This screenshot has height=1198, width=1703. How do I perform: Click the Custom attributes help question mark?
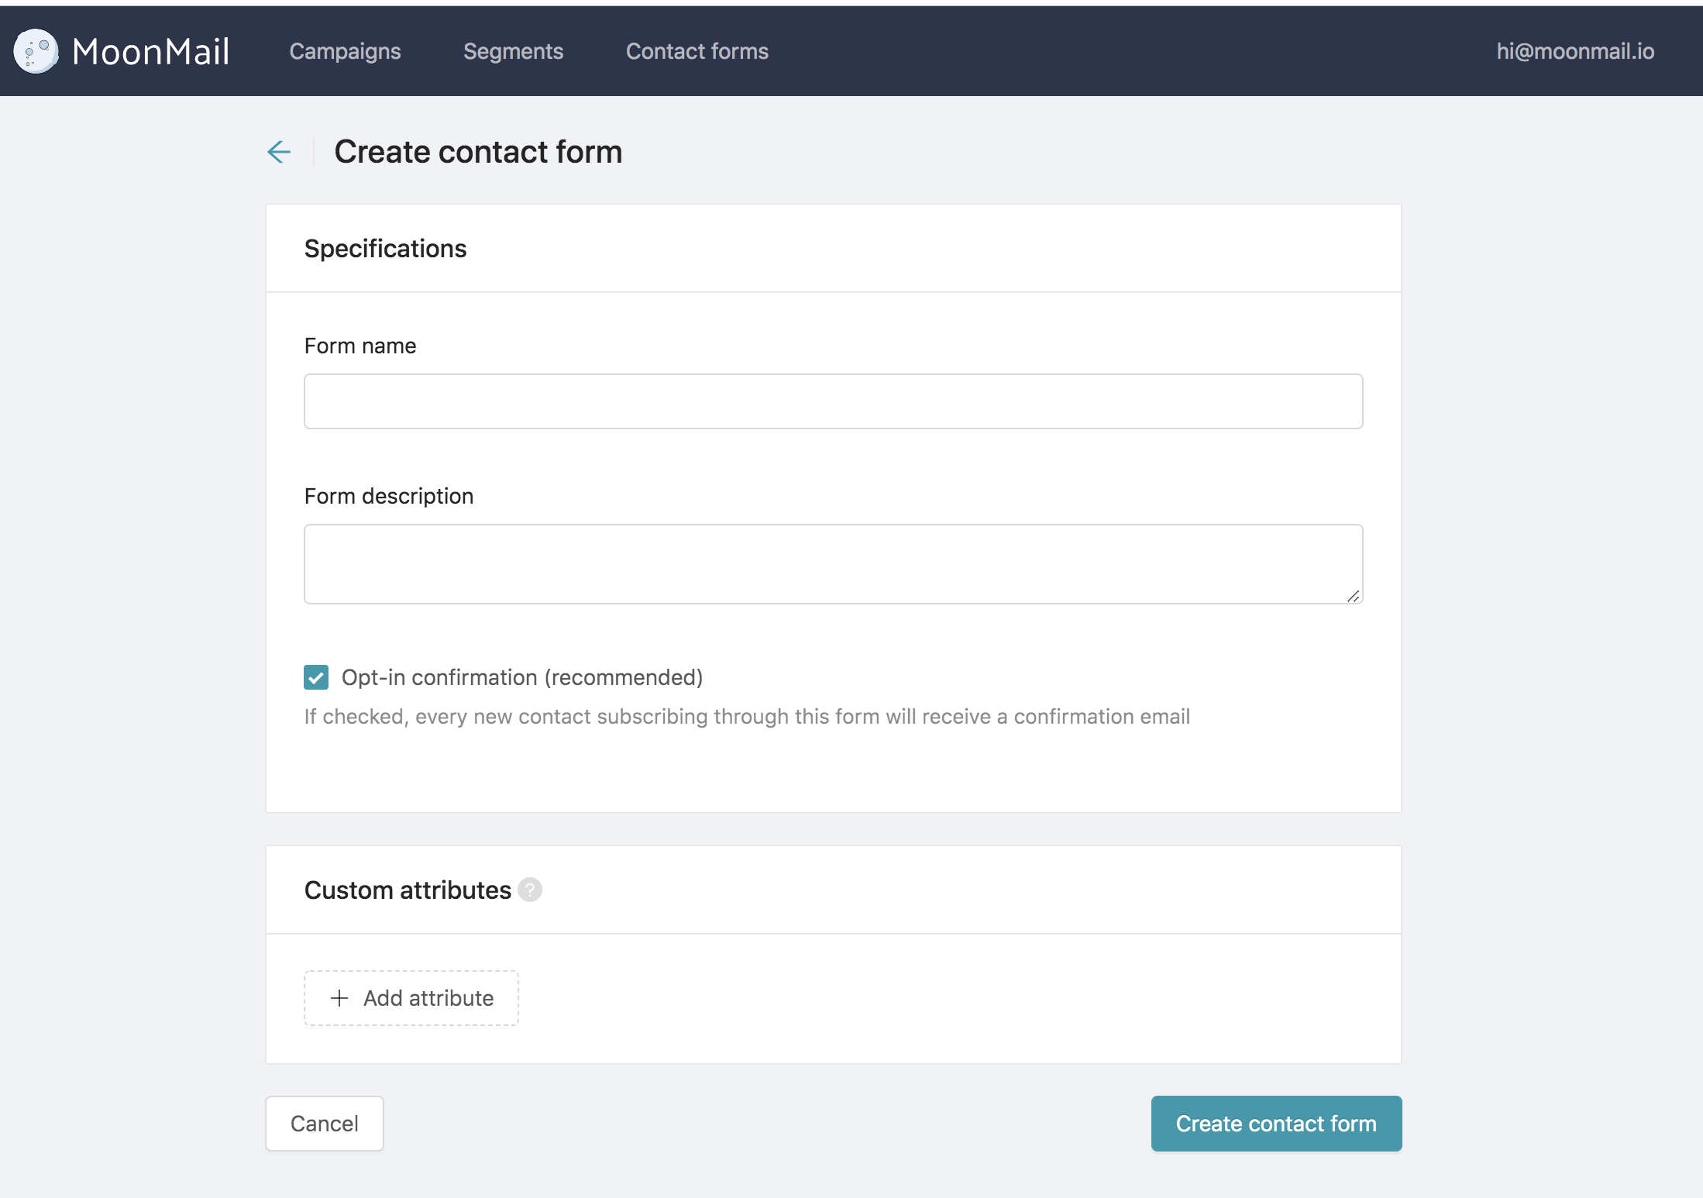point(530,890)
